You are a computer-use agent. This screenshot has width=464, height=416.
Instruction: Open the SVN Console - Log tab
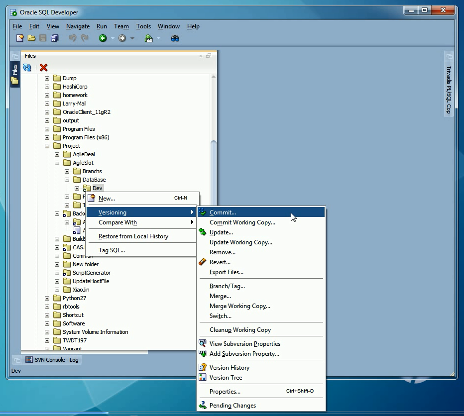pyautogui.click(x=52, y=360)
